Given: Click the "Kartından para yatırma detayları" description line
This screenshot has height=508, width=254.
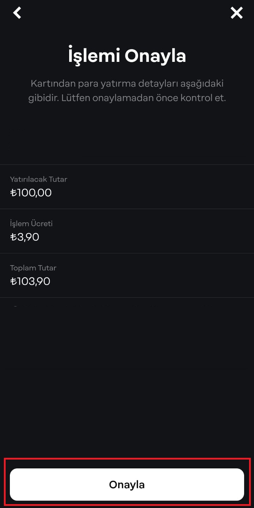Looking at the screenshot, I should (127, 84).
